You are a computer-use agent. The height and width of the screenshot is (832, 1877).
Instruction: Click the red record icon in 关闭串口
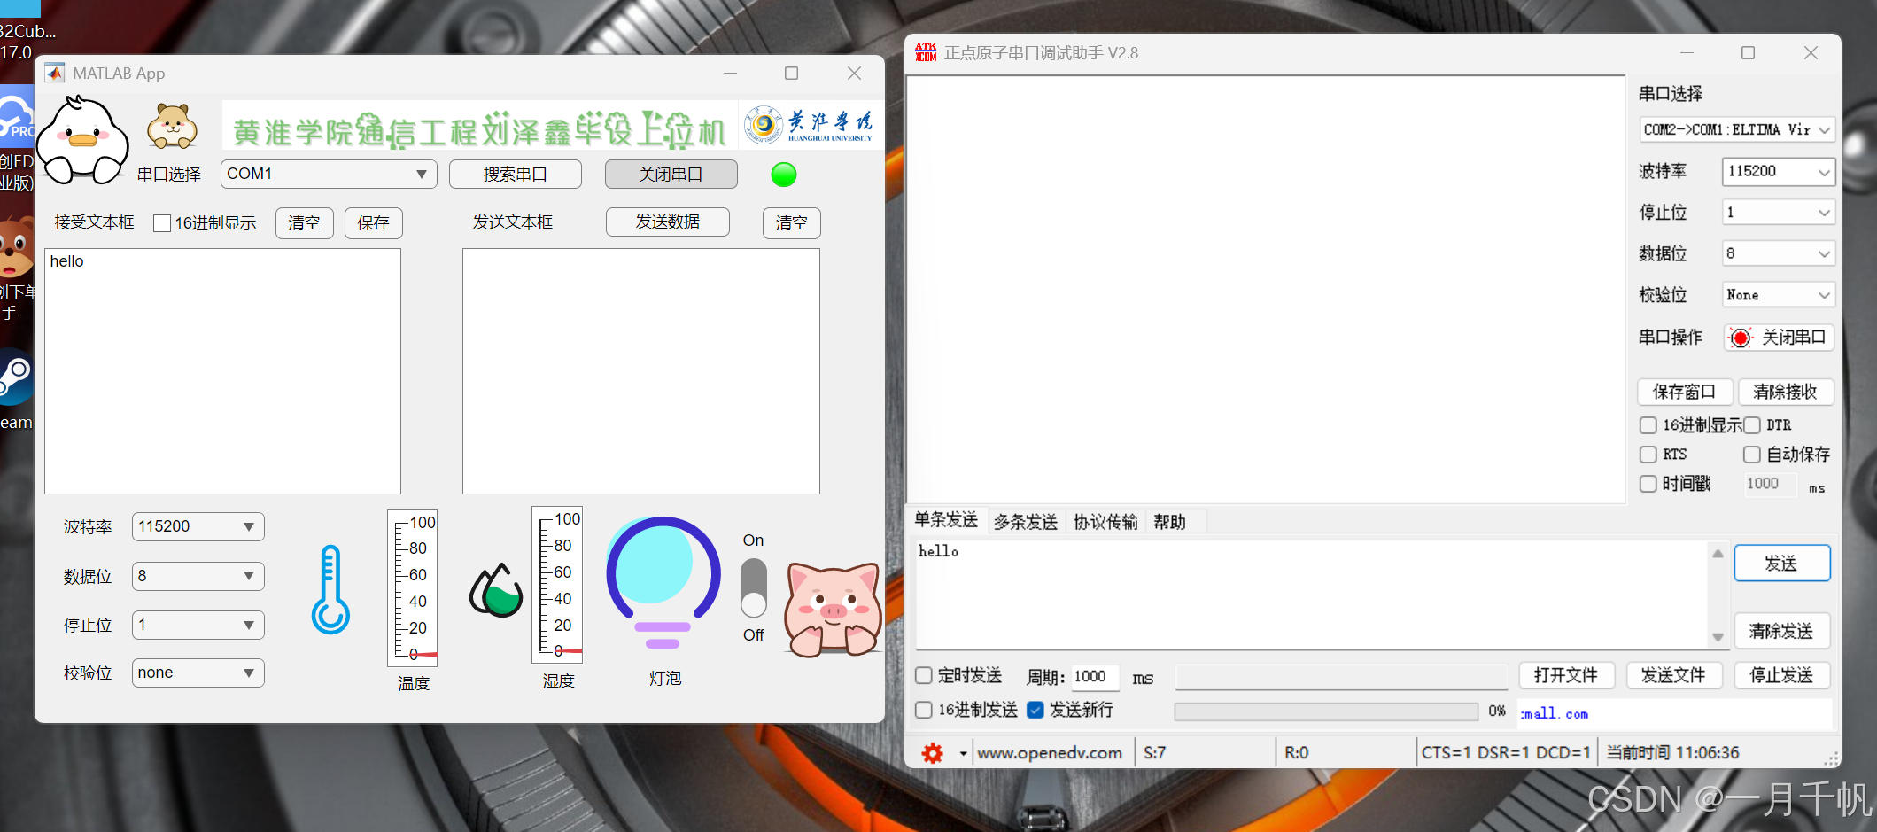1741,338
